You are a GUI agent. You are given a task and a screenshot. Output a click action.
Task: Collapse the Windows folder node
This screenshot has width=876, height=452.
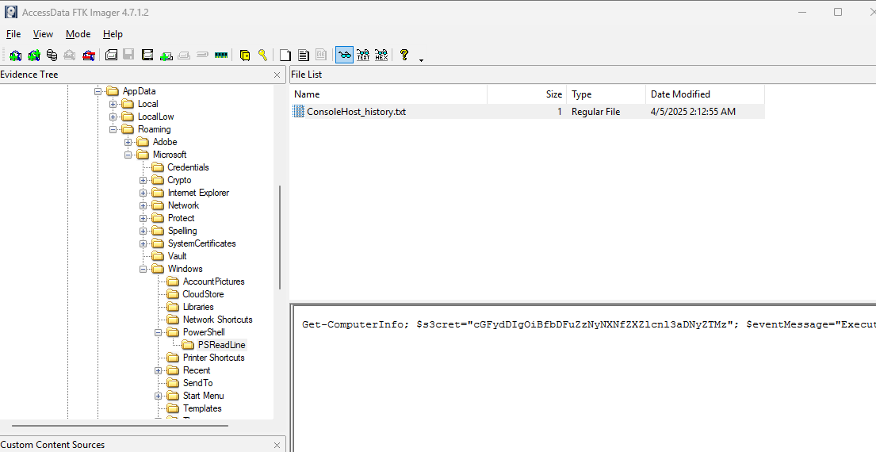click(143, 269)
